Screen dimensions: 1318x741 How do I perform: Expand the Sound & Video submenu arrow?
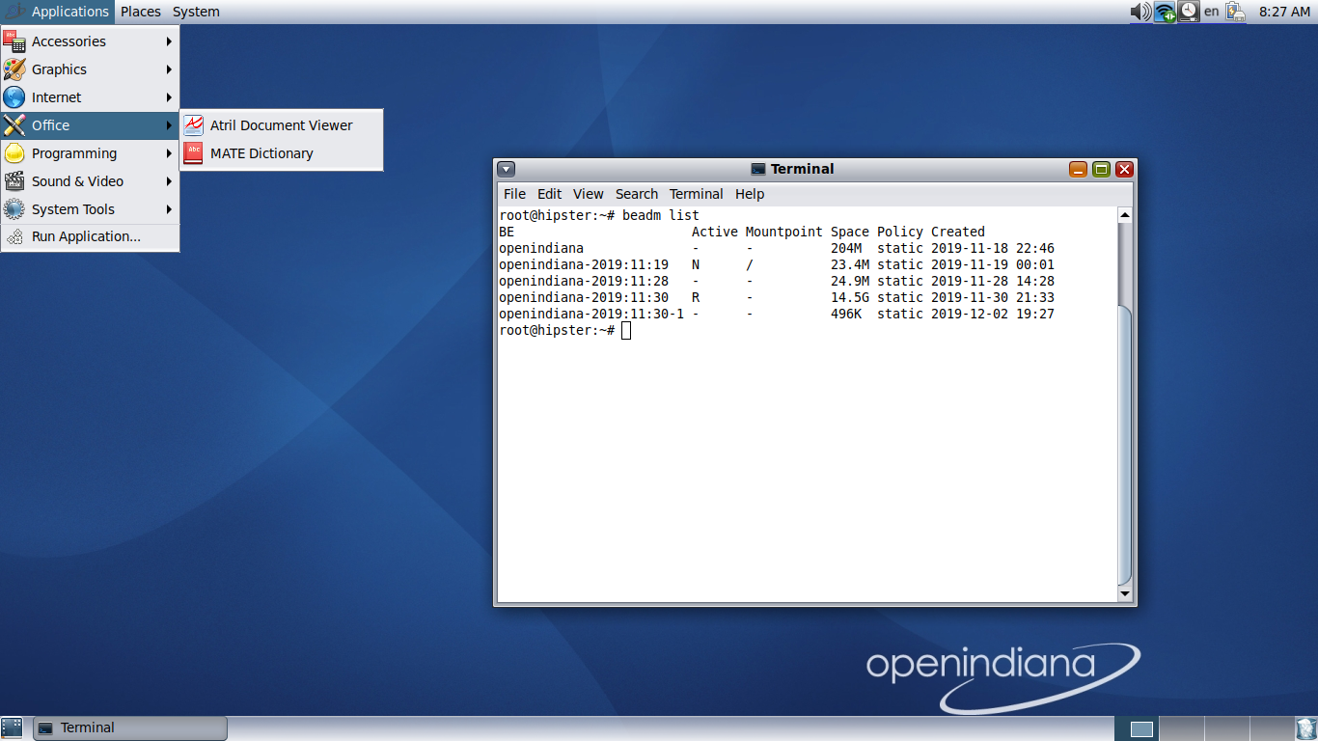169,181
